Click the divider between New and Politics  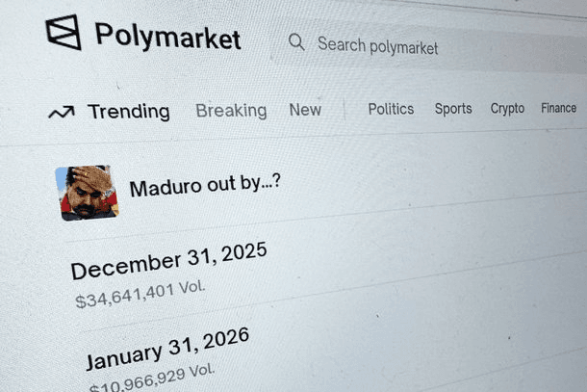tap(345, 110)
